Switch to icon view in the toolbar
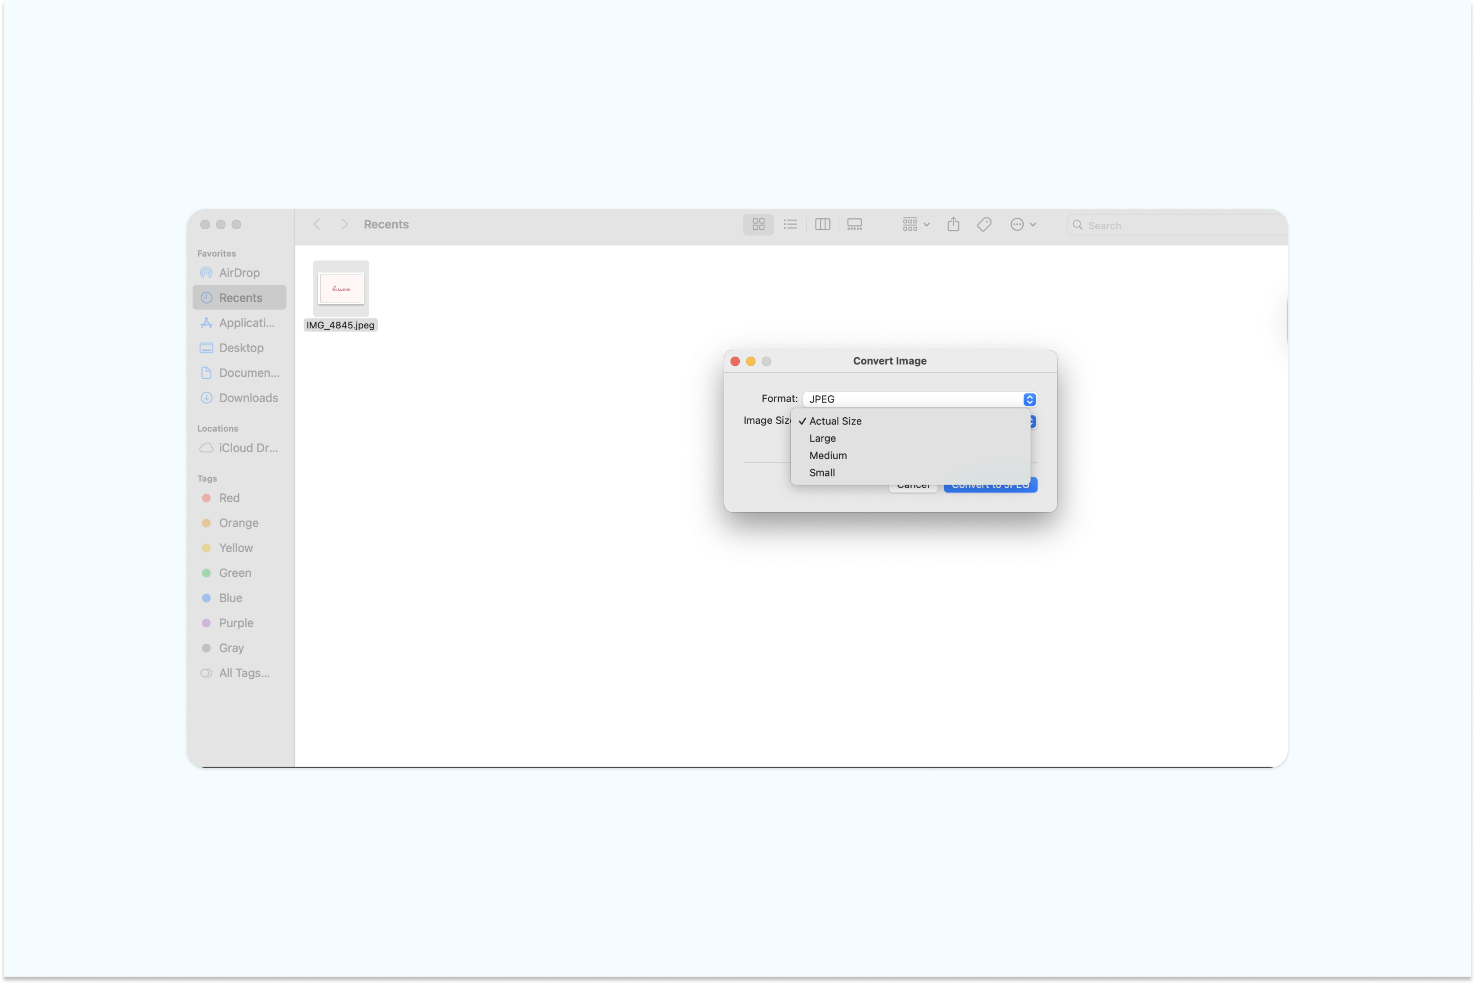The height and width of the screenshot is (984, 1475). click(x=758, y=224)
